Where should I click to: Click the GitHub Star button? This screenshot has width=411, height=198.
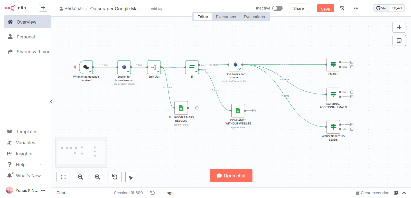(x=381, y=8)
